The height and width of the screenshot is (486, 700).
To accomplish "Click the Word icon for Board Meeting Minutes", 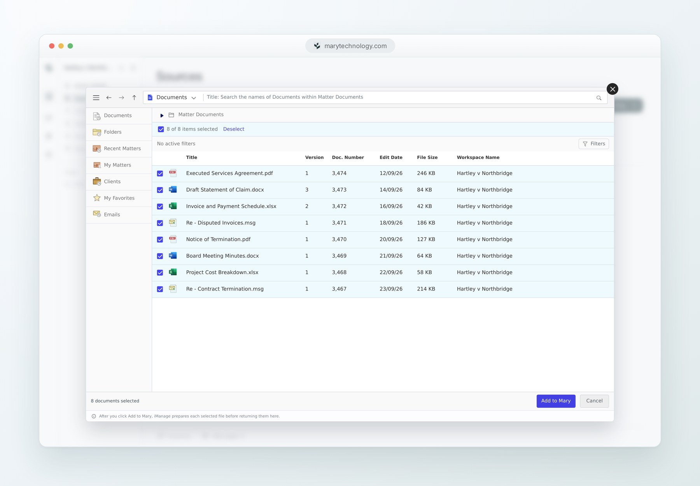I will point(173,256).
